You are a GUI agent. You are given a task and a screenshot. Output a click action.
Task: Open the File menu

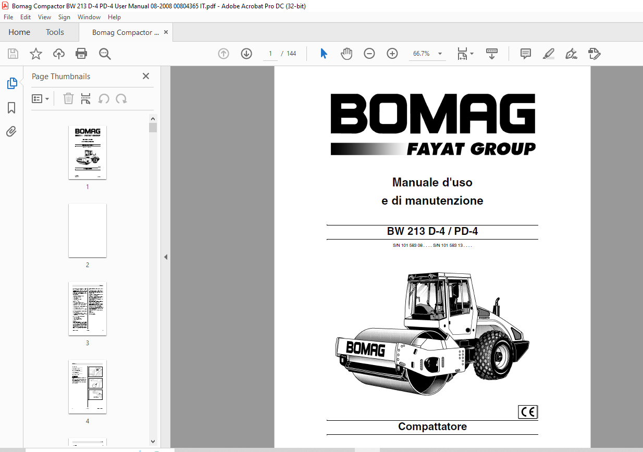pos(8,17)
